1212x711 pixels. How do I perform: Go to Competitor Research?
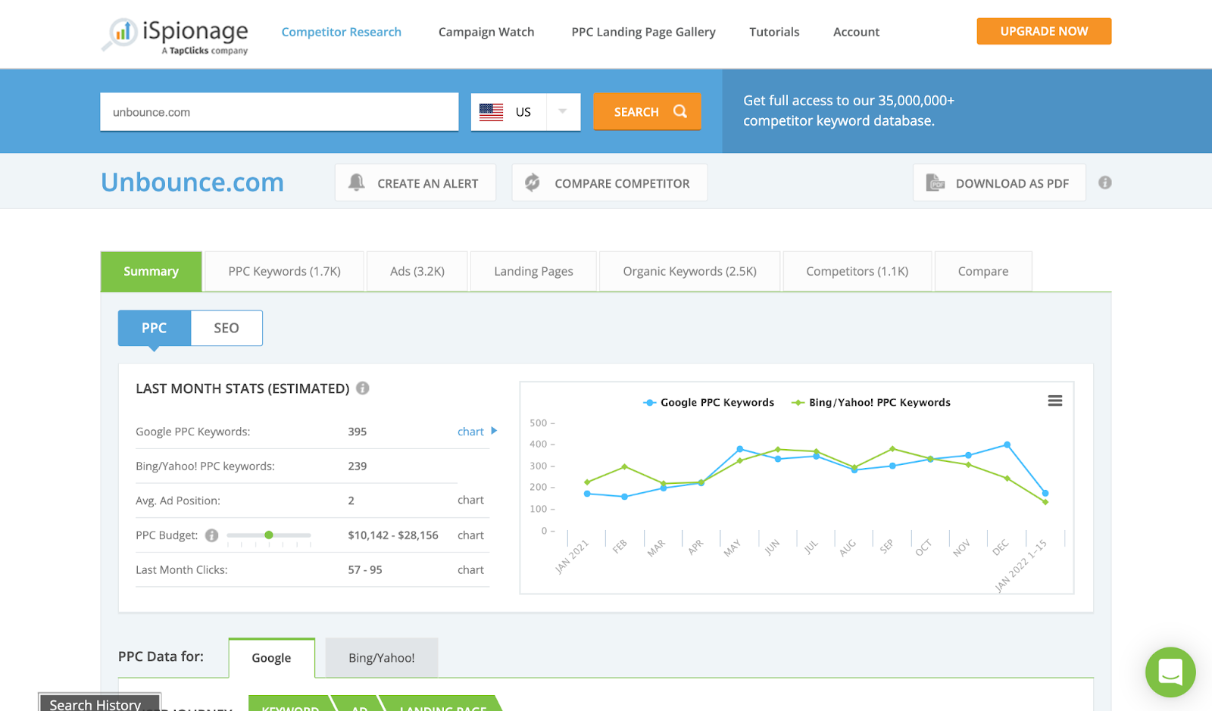point(342,32)
